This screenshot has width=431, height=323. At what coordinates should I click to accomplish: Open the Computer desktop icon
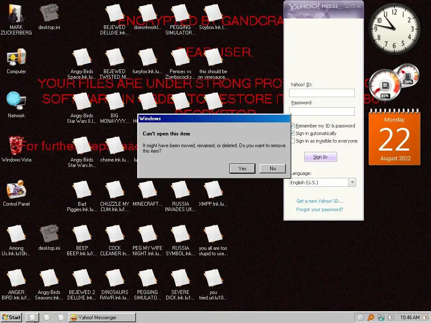click(16, 61)
